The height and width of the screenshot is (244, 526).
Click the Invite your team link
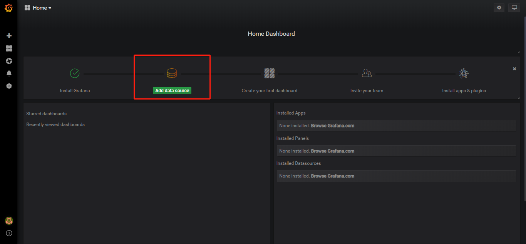pos(367,91)
